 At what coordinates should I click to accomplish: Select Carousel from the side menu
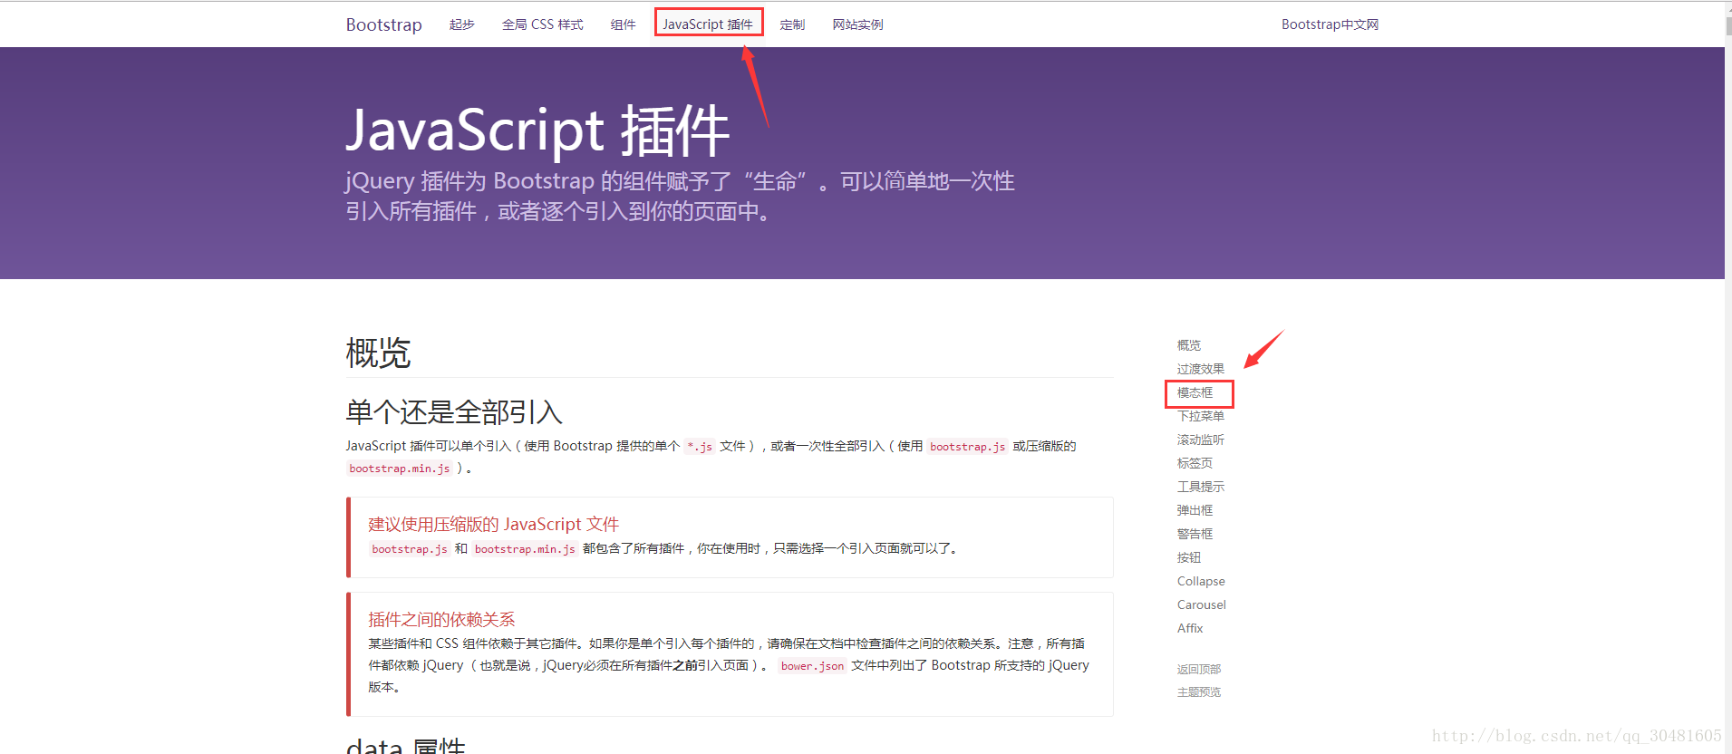tap(1201, 604)
